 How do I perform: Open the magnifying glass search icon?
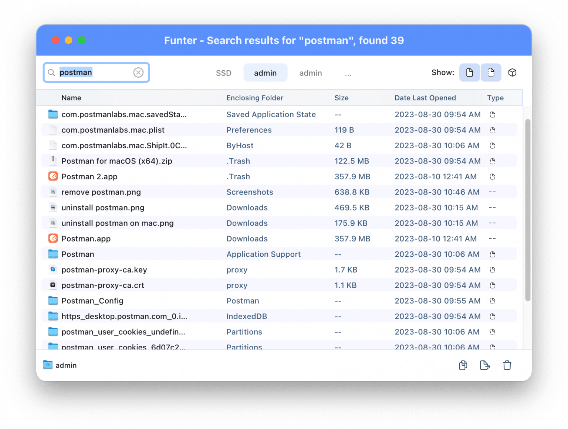[51, 72]
